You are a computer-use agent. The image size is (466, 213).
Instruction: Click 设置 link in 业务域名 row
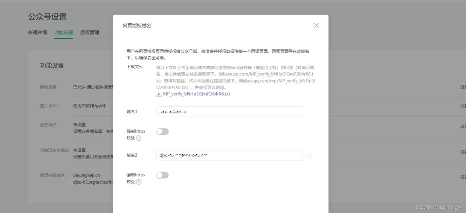[x=463, y=126]
